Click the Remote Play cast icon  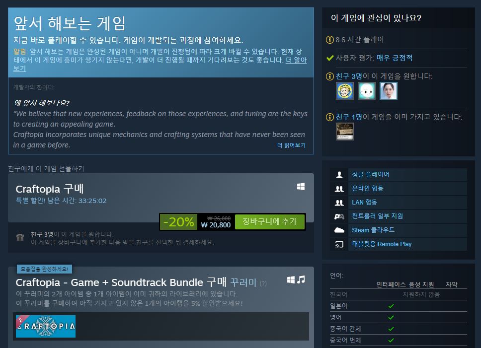339,244
